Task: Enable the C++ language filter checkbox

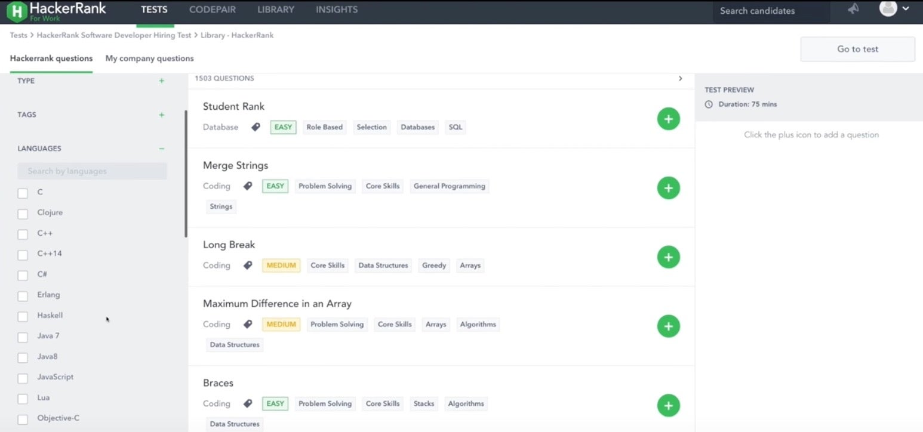Action: pyautogui.click(x=22, y=233)
